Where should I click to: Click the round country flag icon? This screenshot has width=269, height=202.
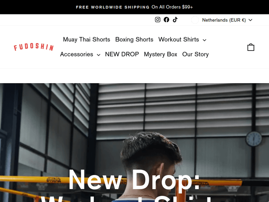[195, 20]
